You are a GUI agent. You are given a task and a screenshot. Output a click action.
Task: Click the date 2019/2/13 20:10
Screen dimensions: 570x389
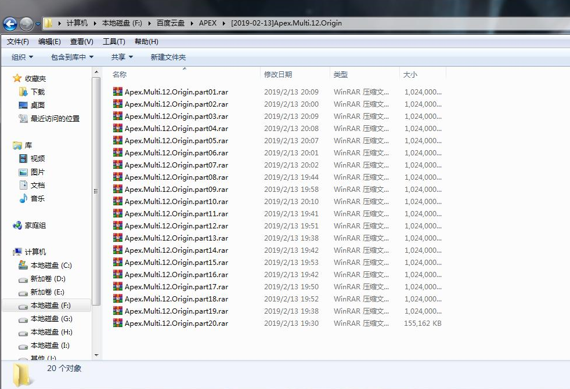tap(291, 202)
